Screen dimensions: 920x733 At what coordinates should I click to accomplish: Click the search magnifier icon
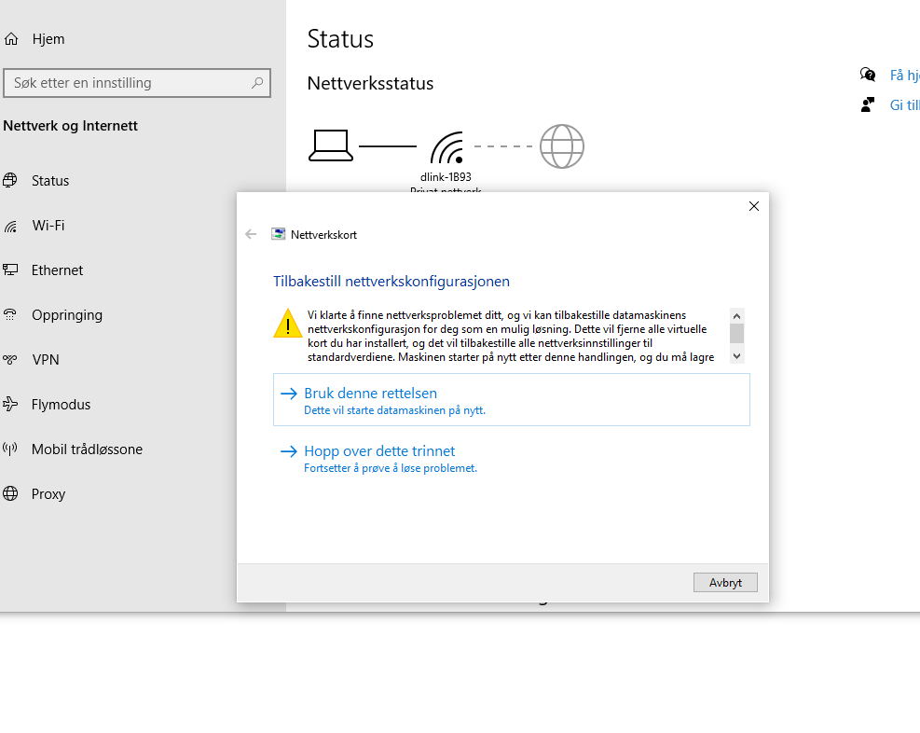[257, 83]
